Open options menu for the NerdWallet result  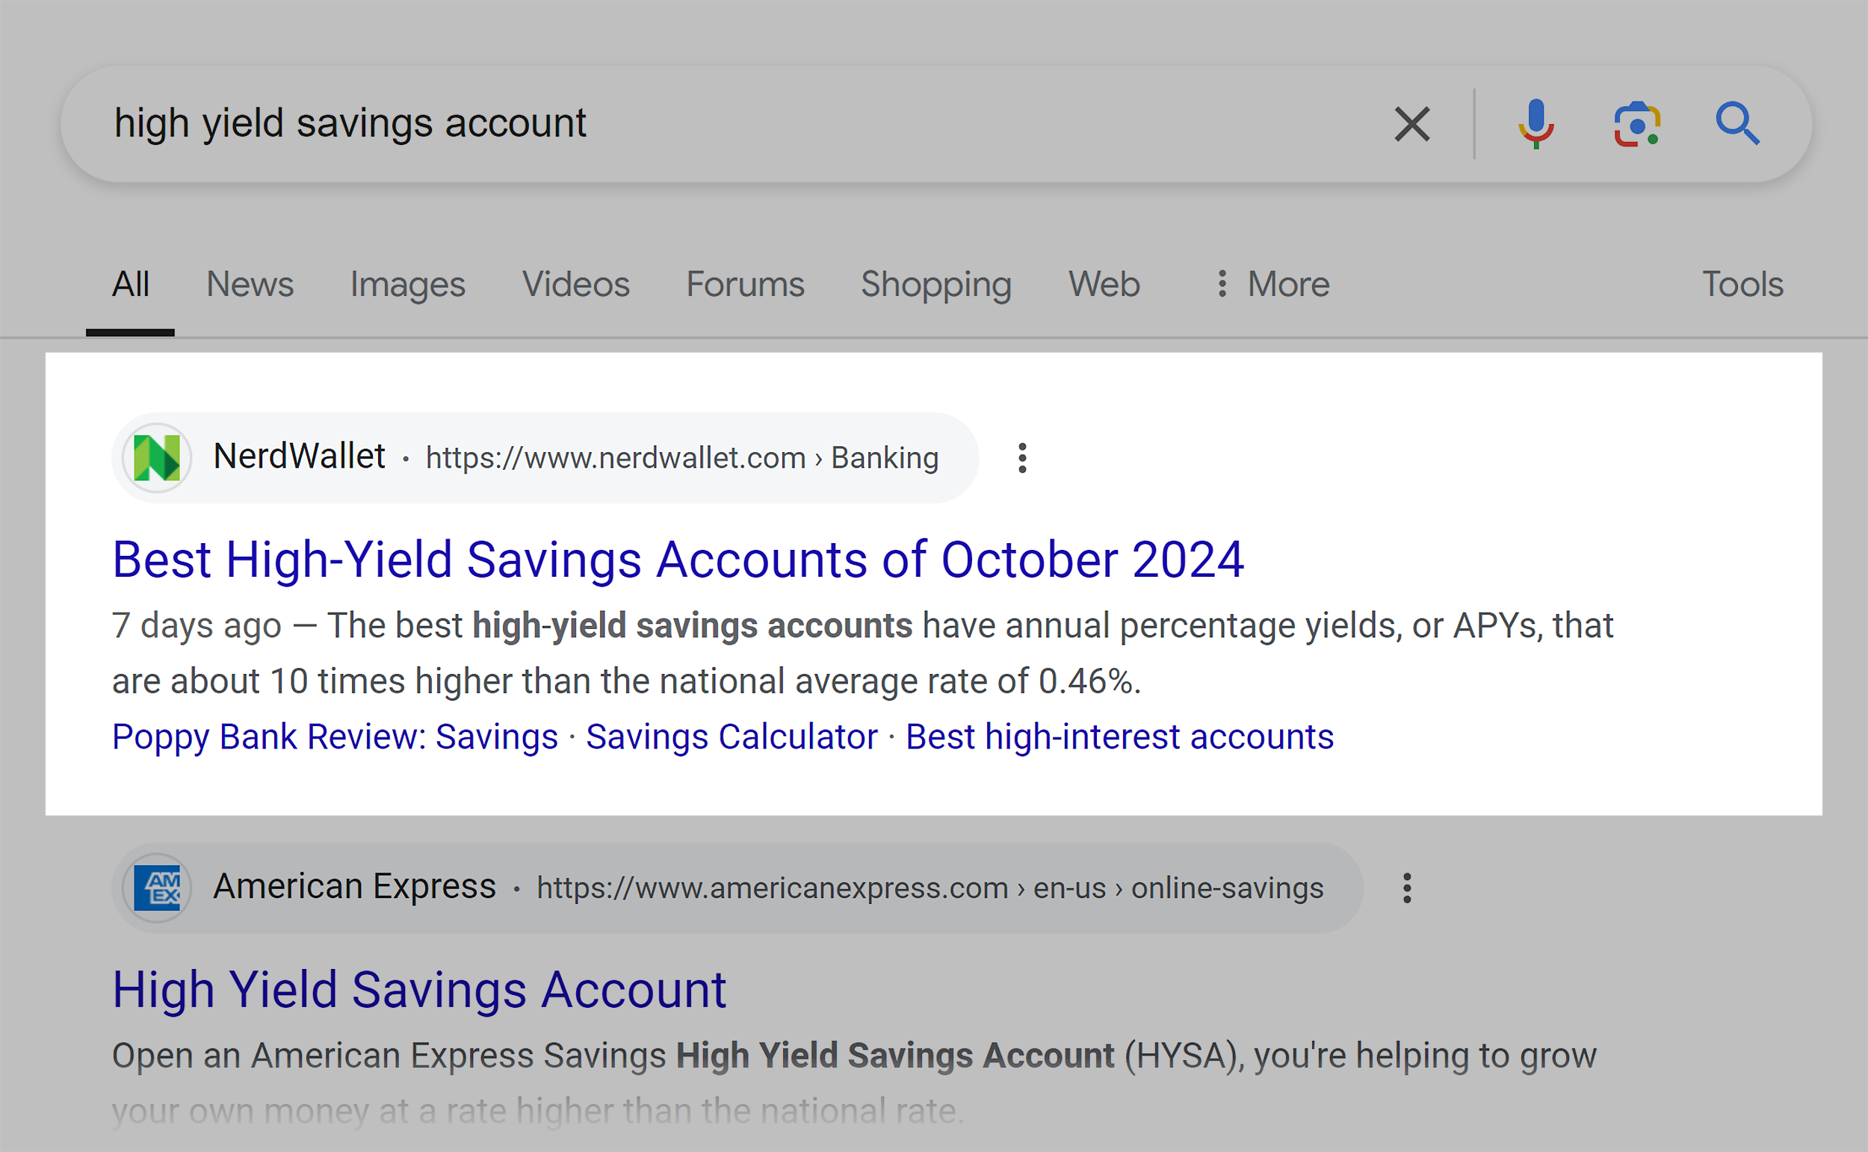pos(1021,457)
